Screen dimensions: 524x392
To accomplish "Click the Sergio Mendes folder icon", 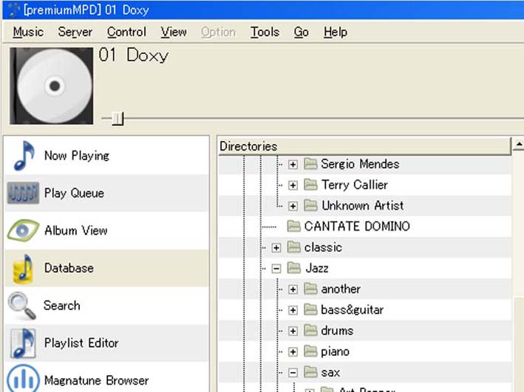I will pos(310,164).
